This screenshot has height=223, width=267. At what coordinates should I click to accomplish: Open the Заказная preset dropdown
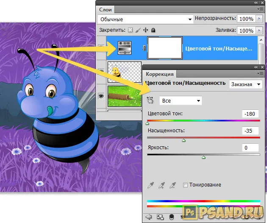pos(245,84)
